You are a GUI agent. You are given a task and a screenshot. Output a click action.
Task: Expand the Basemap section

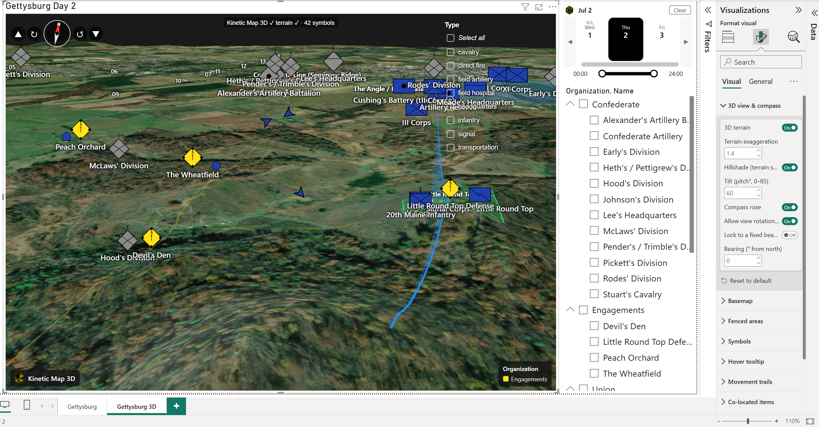point(724,301)
